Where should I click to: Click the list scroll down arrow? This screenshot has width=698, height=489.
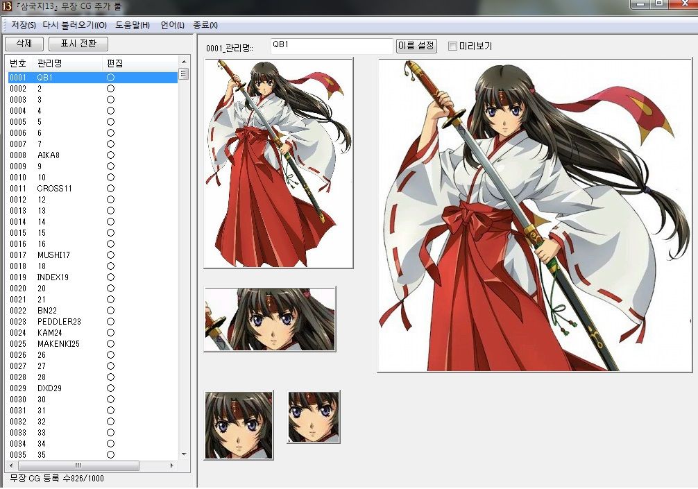[x=184, y=454]
